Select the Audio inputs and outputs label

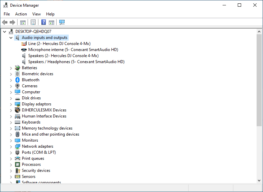pos(44,38)
